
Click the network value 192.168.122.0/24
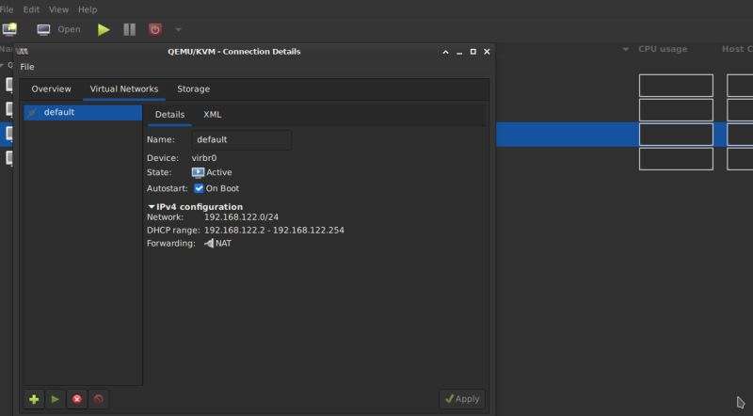coord(241,217)
